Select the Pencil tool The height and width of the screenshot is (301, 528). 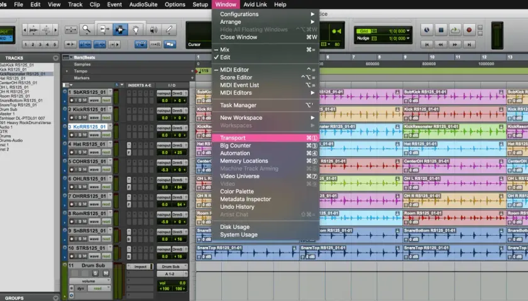point(169,29)
